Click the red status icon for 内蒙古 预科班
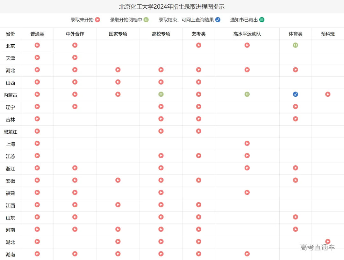344x260 pixels. tap(328, 94)
